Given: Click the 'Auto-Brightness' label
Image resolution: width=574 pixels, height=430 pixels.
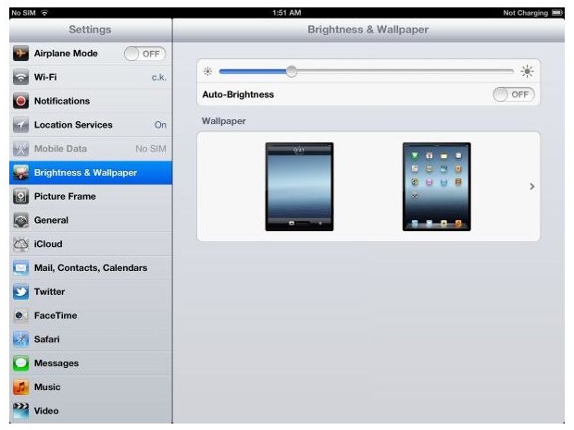Looking at the screenshot, I should (x=238, y=94).
